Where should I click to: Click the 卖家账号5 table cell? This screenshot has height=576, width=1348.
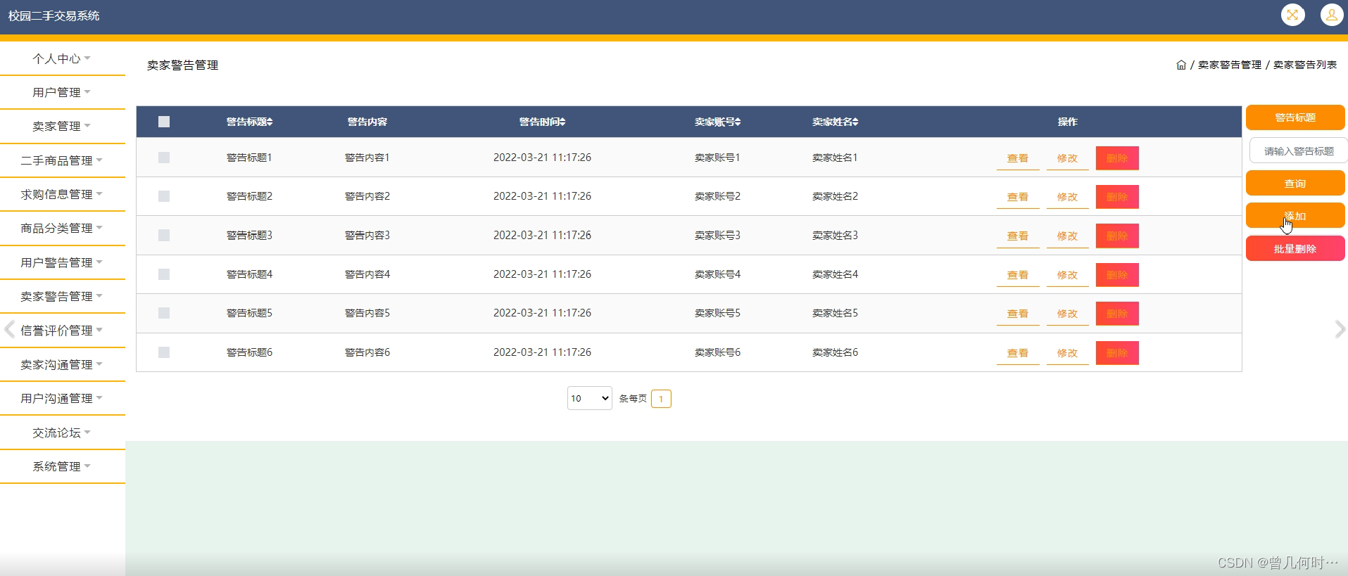[717, 313]
